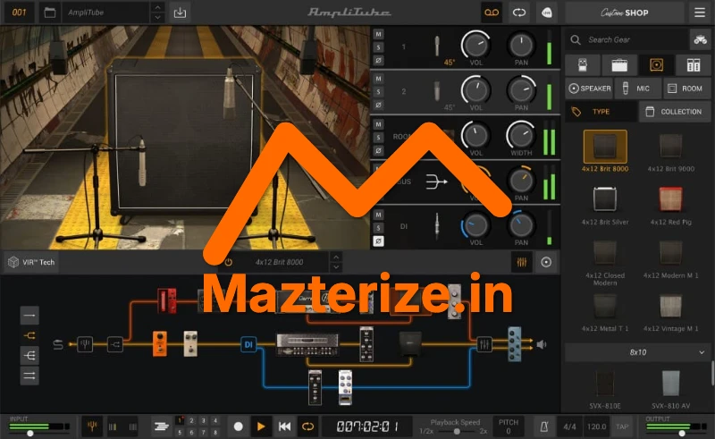This screenshot has height=439, width=715.
Task: Step to previous preset with up arrow
Action: pos(158,7)
